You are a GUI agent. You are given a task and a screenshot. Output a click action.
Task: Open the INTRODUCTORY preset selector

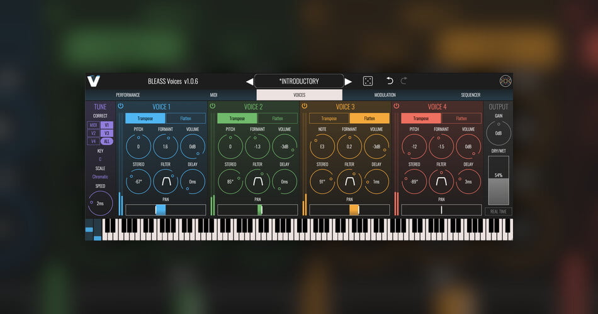click(299, 81)
